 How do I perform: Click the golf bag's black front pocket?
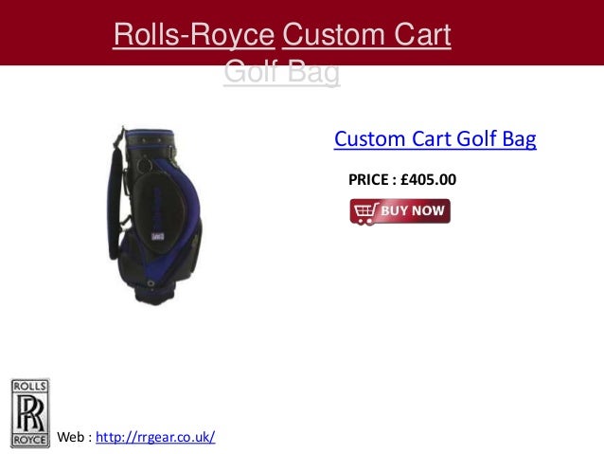(159, 212)
